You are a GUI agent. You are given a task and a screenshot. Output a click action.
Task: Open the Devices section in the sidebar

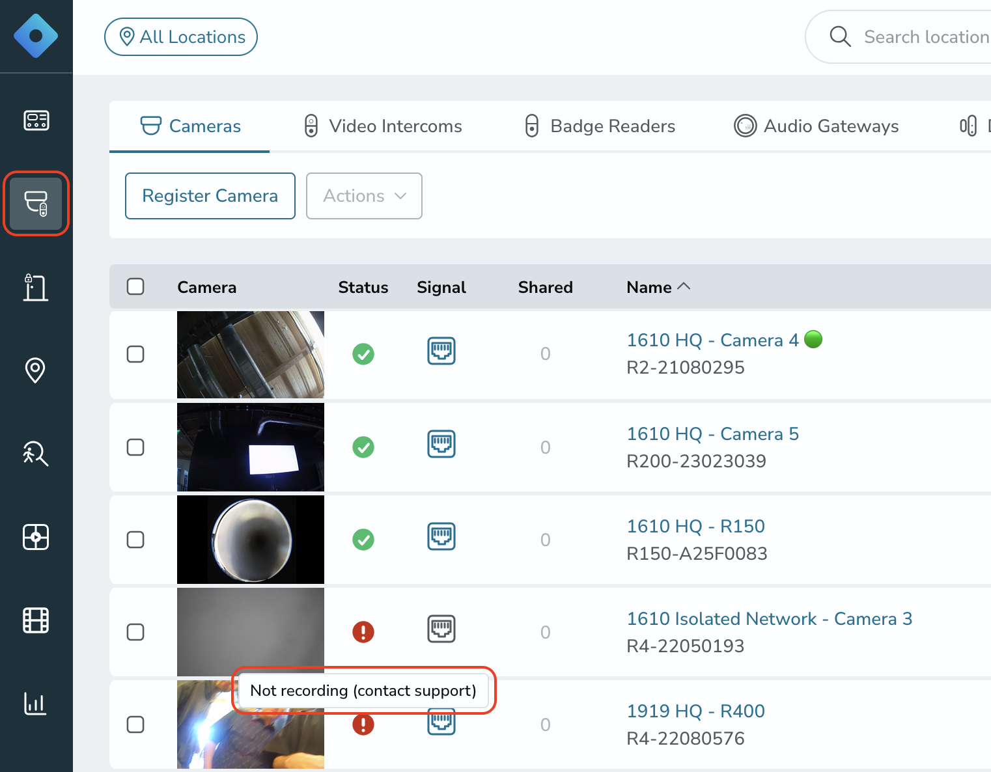pos(36,204)
